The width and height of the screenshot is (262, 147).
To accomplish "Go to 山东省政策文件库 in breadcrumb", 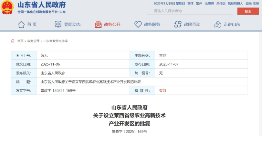I will point(56,41).
